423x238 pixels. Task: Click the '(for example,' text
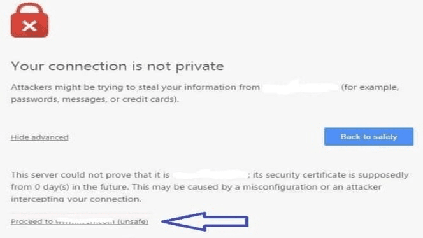coord(370,87)
